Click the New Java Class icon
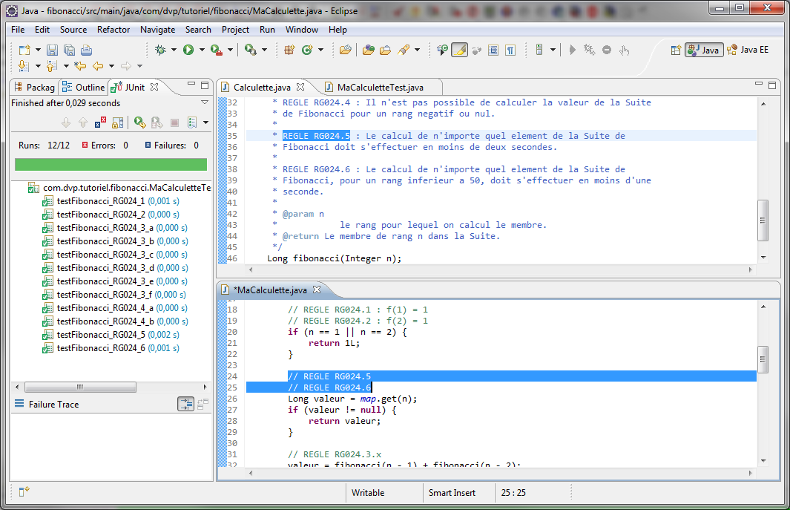 (x=306, y=50)
